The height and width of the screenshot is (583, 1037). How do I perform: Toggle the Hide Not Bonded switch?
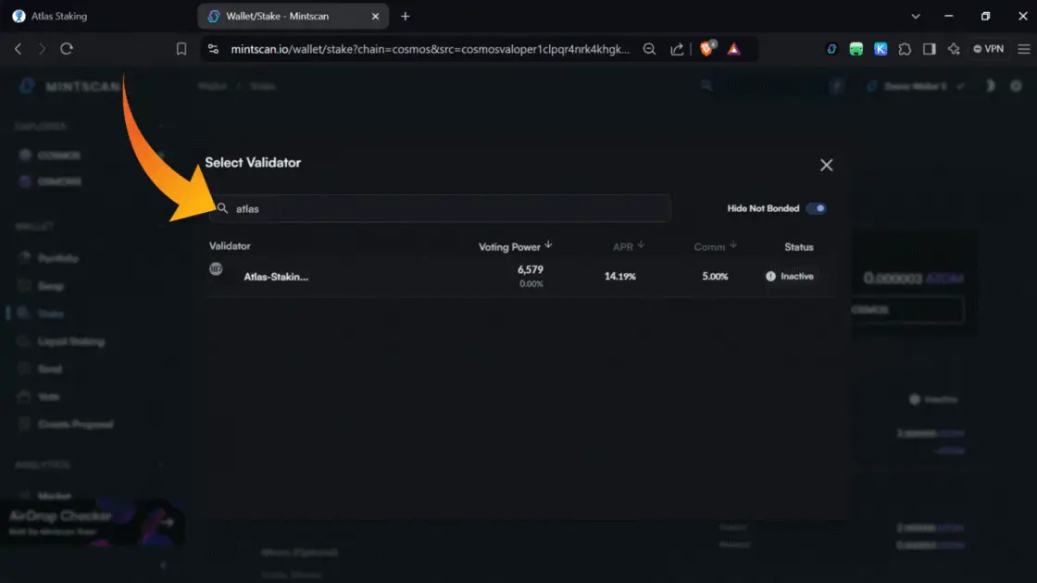pos(816,208)
